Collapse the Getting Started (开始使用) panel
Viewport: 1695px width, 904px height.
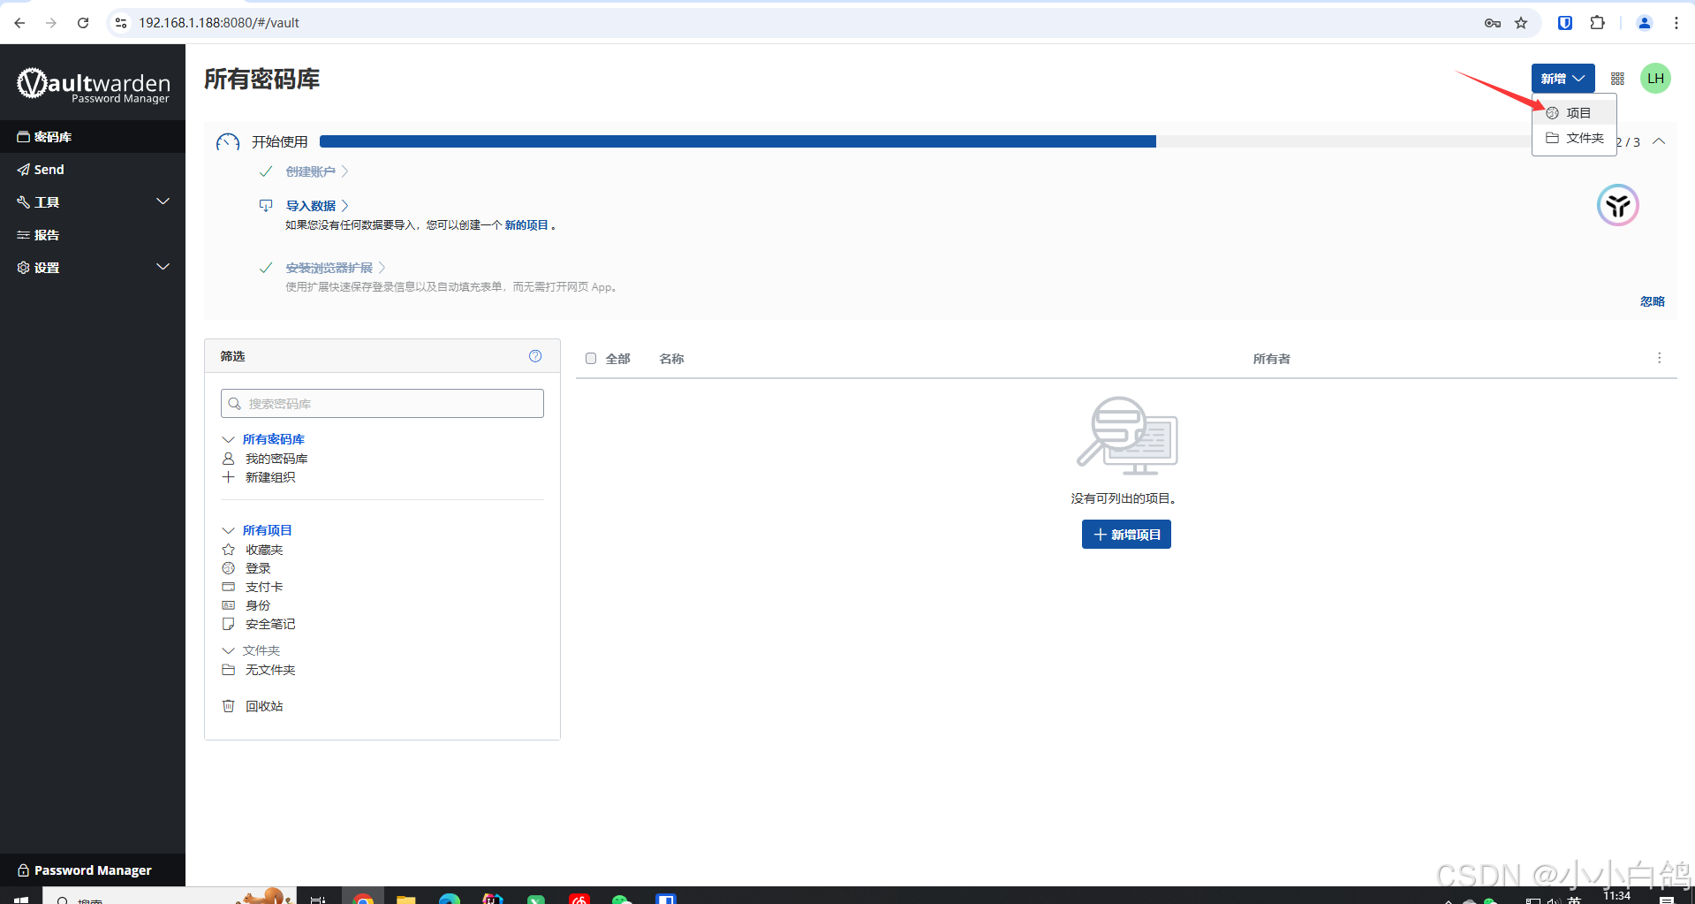pyautogui.click(x=1659, y=141)
